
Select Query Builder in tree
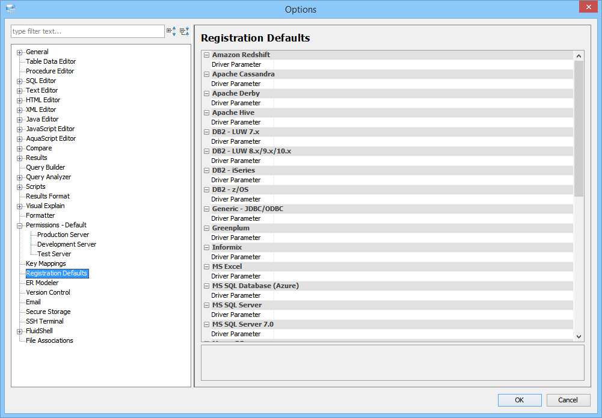(45, 167)
